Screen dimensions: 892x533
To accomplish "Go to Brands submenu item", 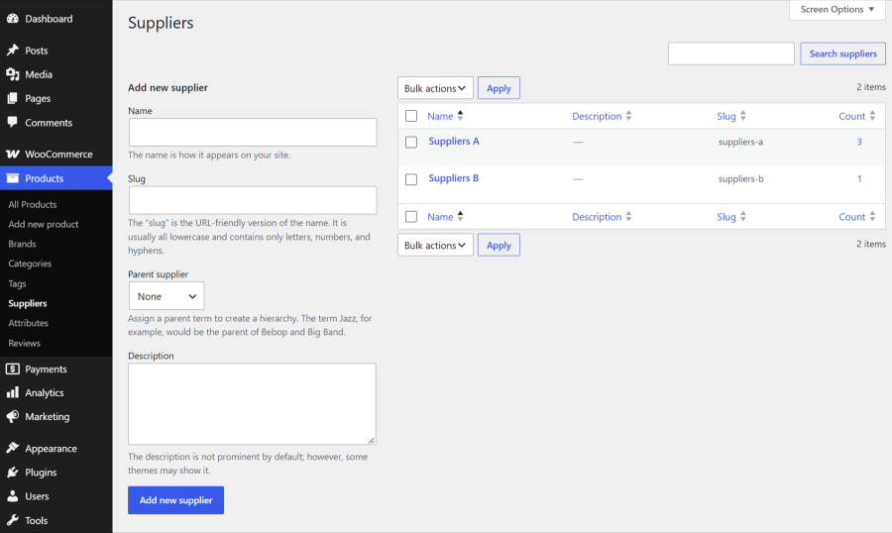I will click(x=22, y=244).
